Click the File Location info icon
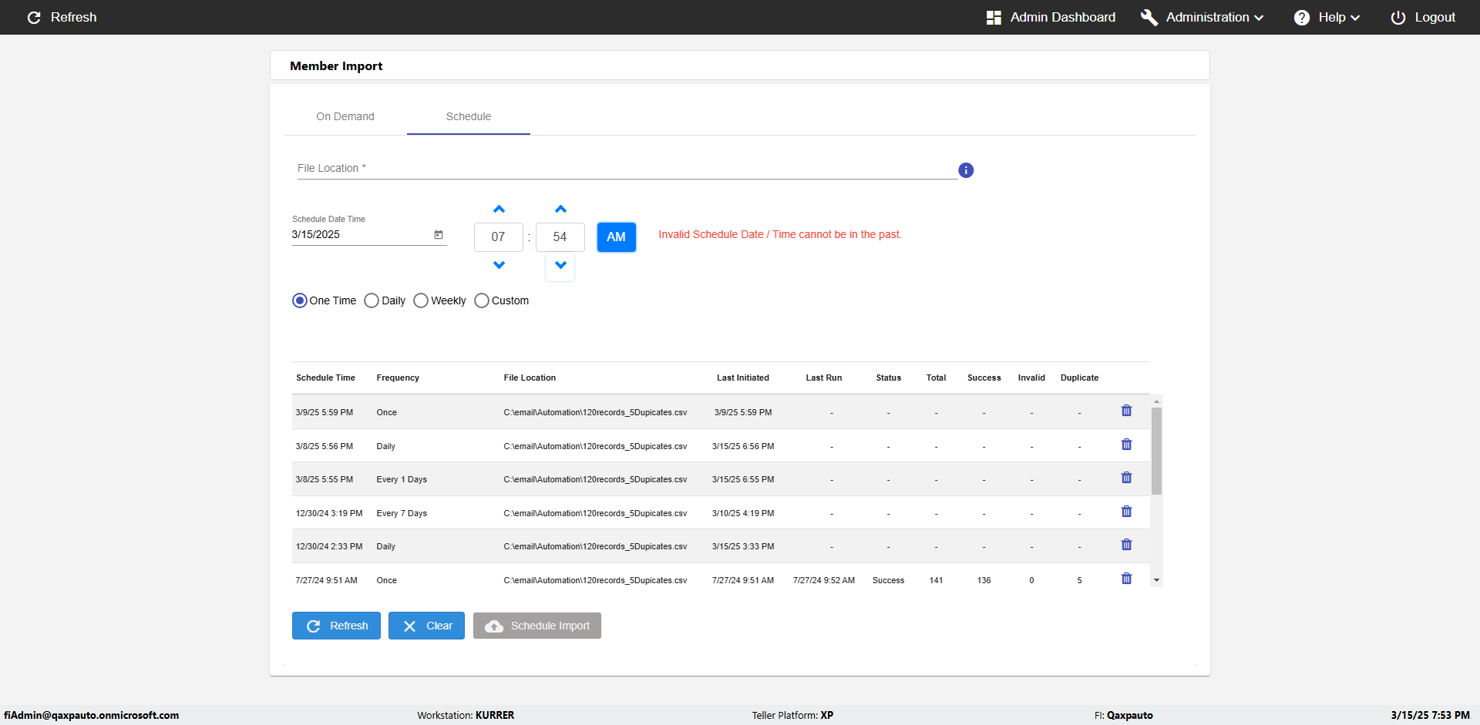This screenshot has width=1480, height=725. coord(966,170)
